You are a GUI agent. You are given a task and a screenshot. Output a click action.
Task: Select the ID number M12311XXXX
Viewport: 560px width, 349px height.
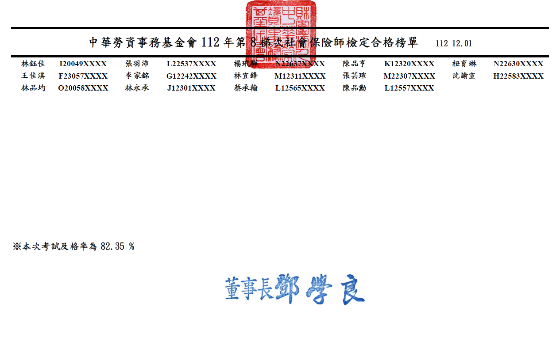tap(300, 76)
